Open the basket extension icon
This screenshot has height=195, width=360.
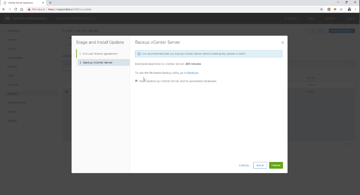[x=335, y=9]
